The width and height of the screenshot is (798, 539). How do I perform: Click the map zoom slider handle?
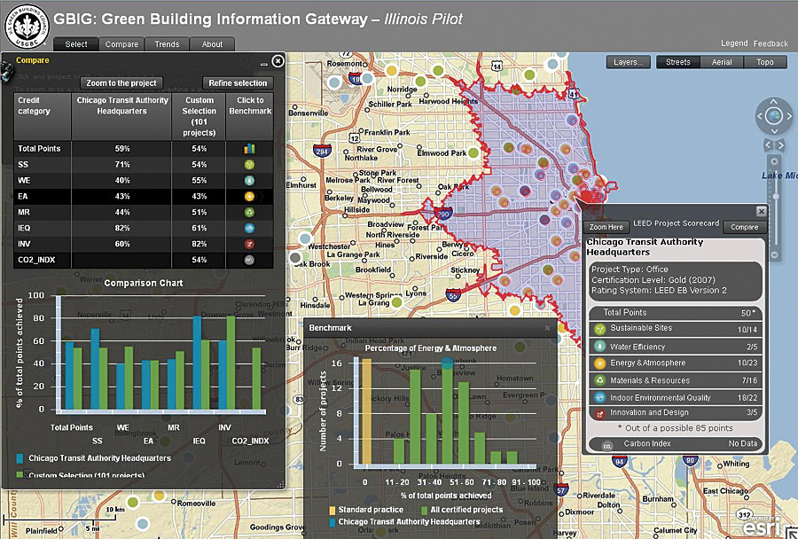(x=776, y=196)
